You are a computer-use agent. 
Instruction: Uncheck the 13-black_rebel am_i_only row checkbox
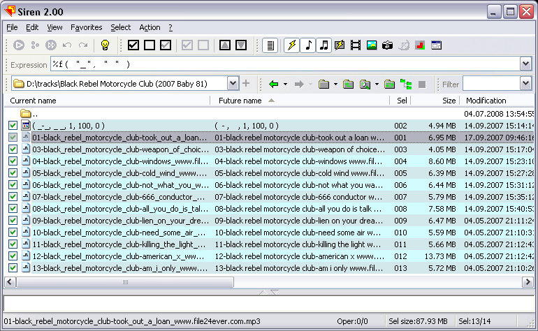tap(13, 267)
